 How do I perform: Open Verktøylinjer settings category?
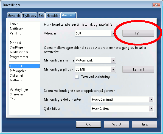click(19, 90)
